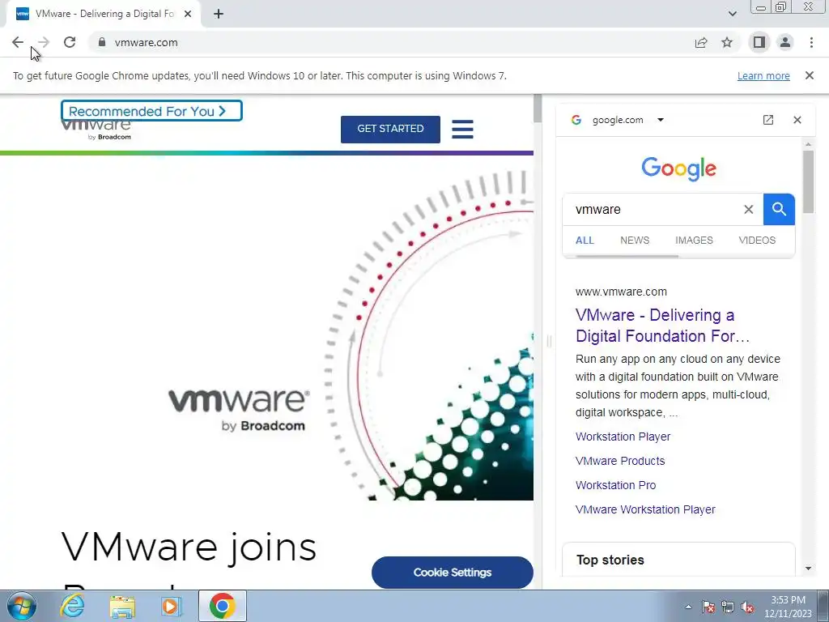This screenshot has height=622, width=829.
Task: Click the side panel scrollbar up arrow
Action: tap(808, 144)
